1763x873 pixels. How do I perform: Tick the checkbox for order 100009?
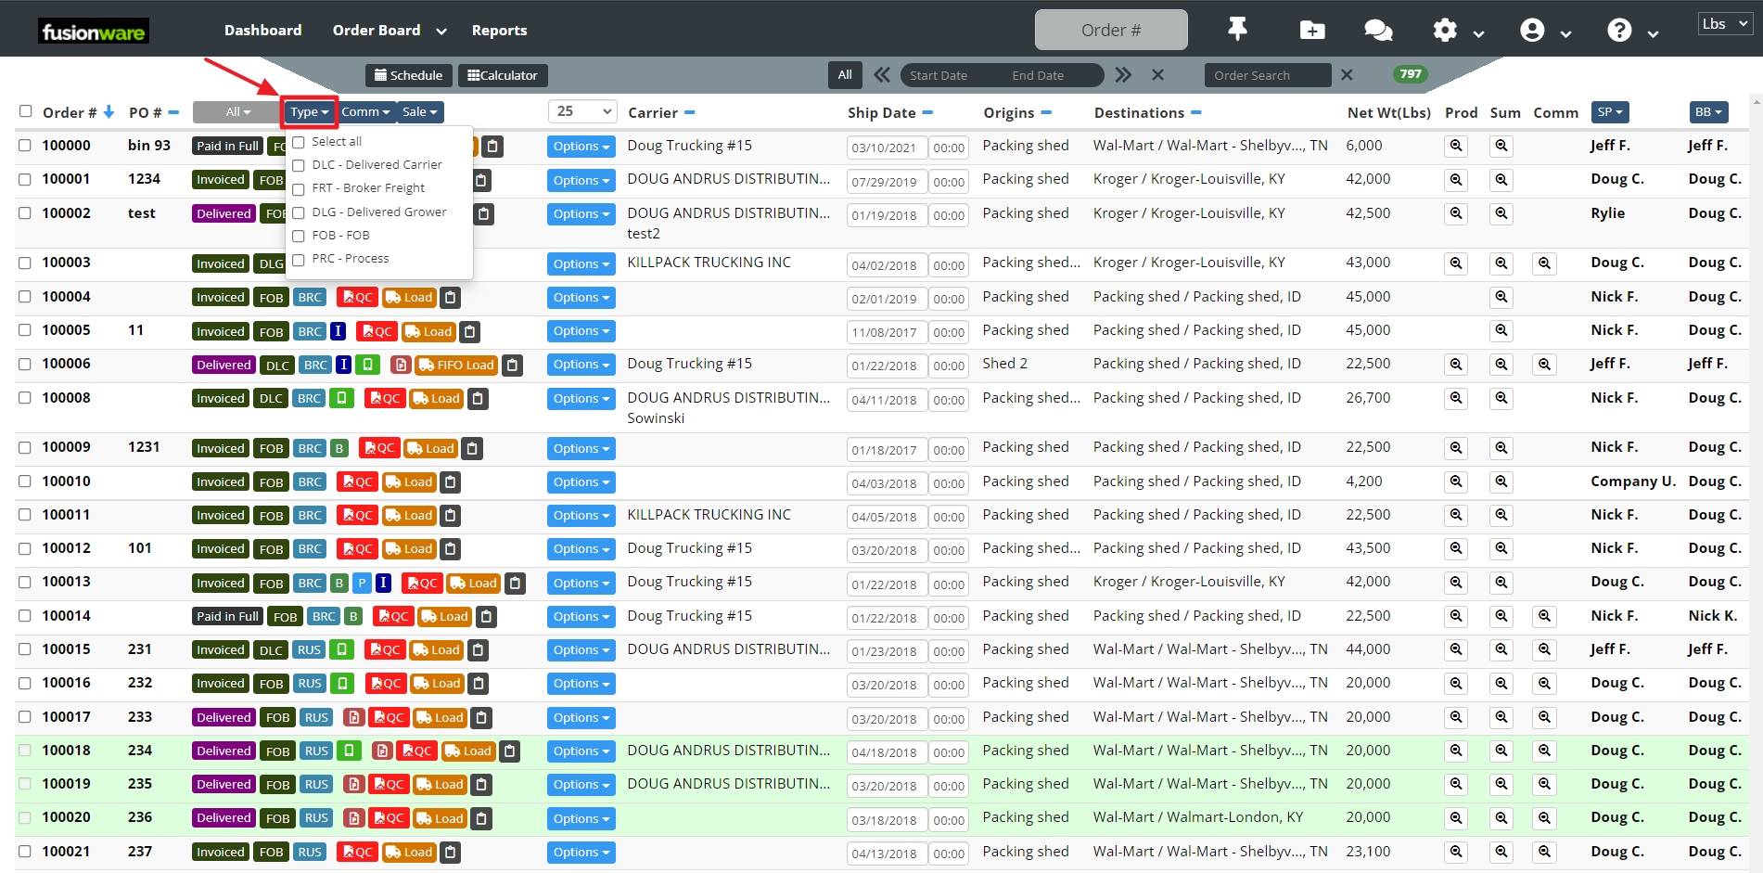point(25,447)
